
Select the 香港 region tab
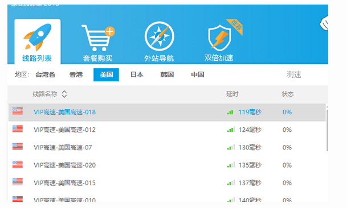76,74
